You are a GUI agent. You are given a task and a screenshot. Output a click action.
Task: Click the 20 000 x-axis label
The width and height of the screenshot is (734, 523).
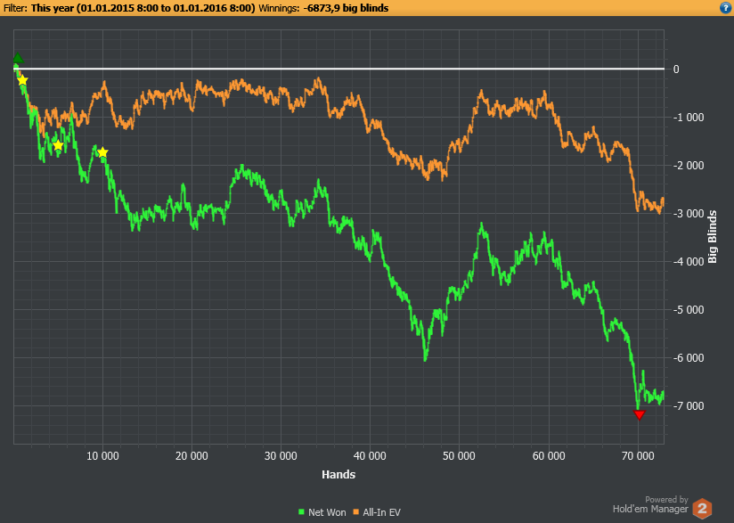pos(192,456)
